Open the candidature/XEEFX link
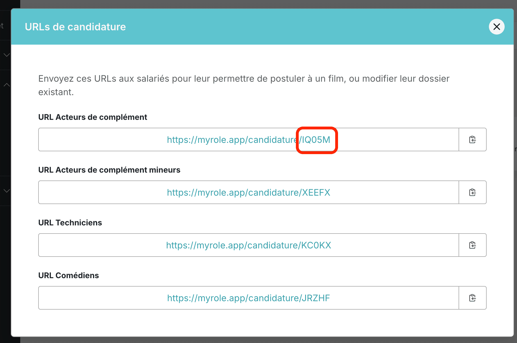Screen dimensions: 517x343 click(249, 192)
